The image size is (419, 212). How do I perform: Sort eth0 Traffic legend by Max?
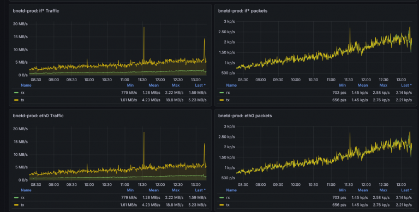coord(176,190)
